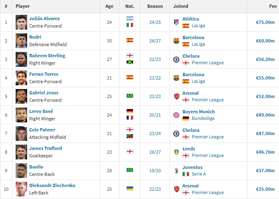Click the €75.00m transfer fee link
This screenshot has width=279, height=199.
pyautogui.click(x=265, y=22)
